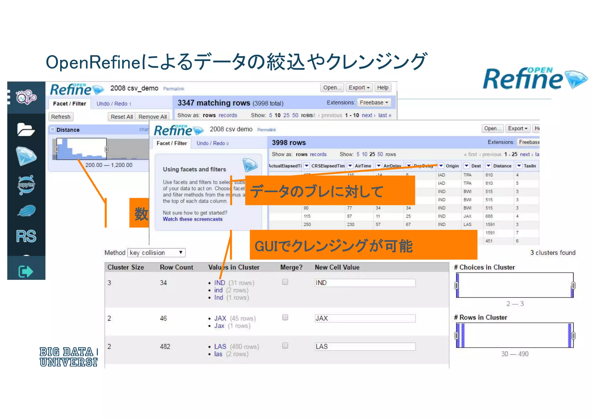The width and height of the screenshot is (592, 419).
Task: Close the Distance facet with its x icon
Action: pos(53,129)
